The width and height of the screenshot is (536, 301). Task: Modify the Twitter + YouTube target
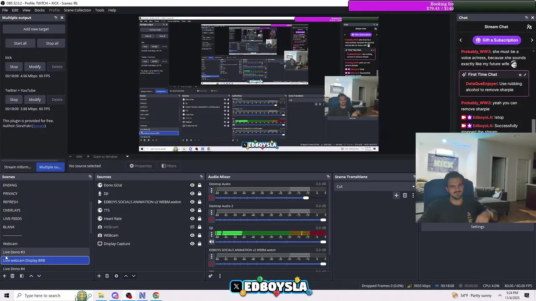point(35,99)
